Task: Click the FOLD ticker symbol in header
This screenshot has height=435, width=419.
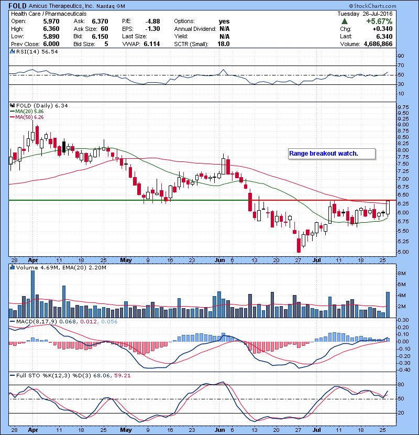Action: pos(17,6)
